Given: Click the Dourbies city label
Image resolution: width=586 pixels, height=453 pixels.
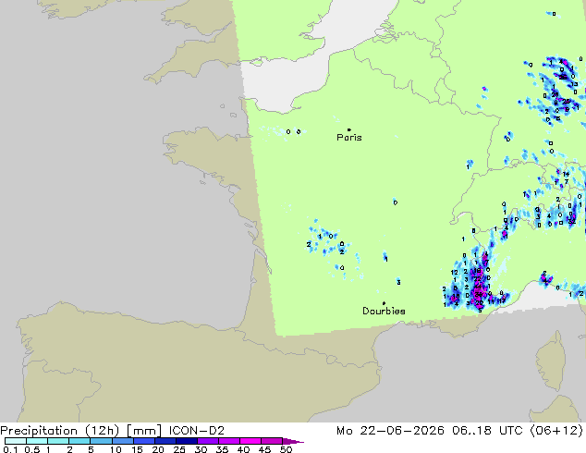Looking at the screenshot, I should coord(384,311).
